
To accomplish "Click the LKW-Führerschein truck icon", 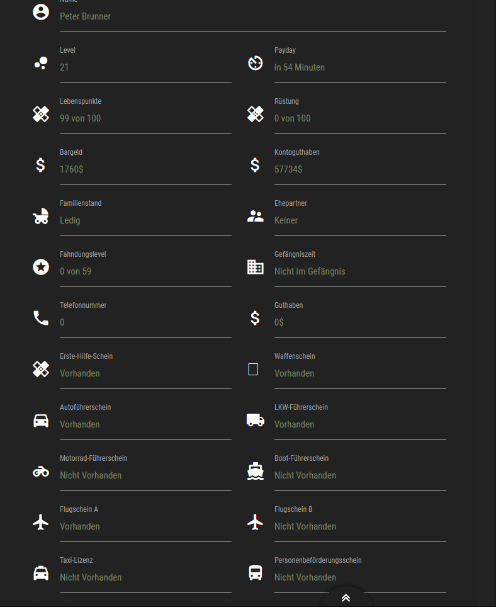I will click(255, 420).
